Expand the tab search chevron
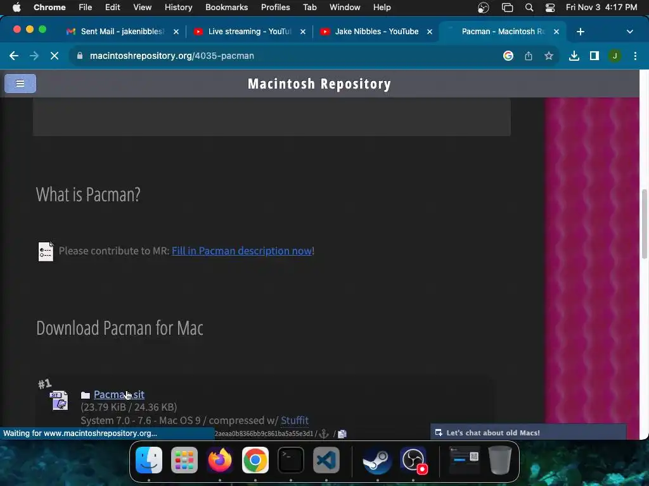649x486 pixels. coord(629,32)
